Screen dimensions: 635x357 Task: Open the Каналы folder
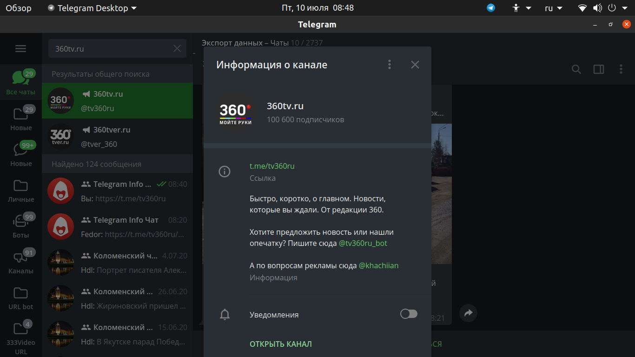[x=20, y=261]
